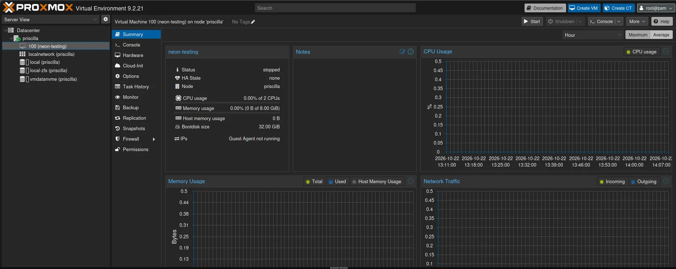Screen dimensions: 676x269
Task: Click the gear icon beside Server View
Action: (106, 19)
